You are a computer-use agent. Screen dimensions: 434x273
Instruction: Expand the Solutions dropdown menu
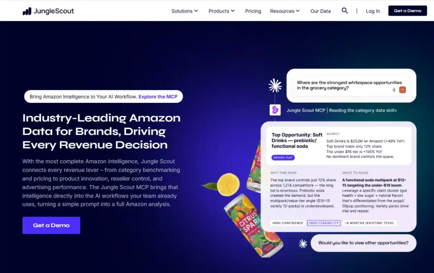click(x=185, y=11)
